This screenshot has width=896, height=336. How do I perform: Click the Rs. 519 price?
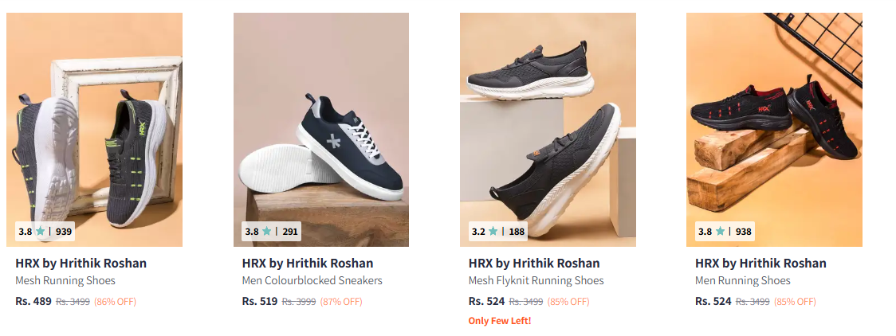coord(259,302)
